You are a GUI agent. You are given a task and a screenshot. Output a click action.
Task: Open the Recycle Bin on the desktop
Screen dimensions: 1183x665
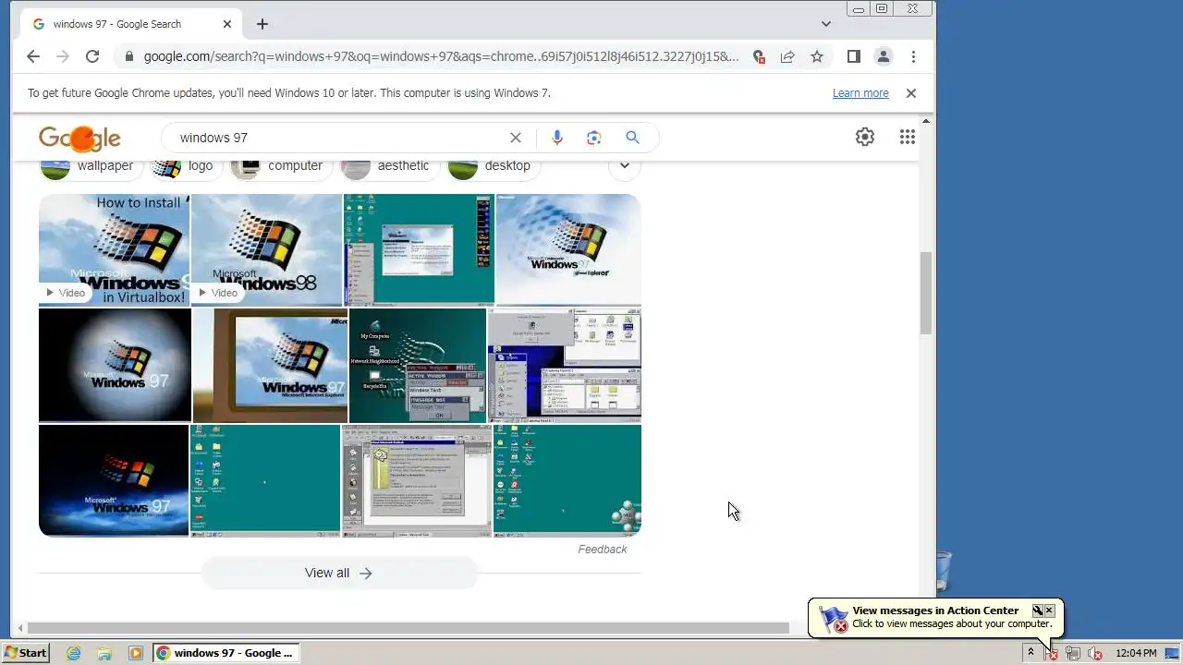[943, 571]
